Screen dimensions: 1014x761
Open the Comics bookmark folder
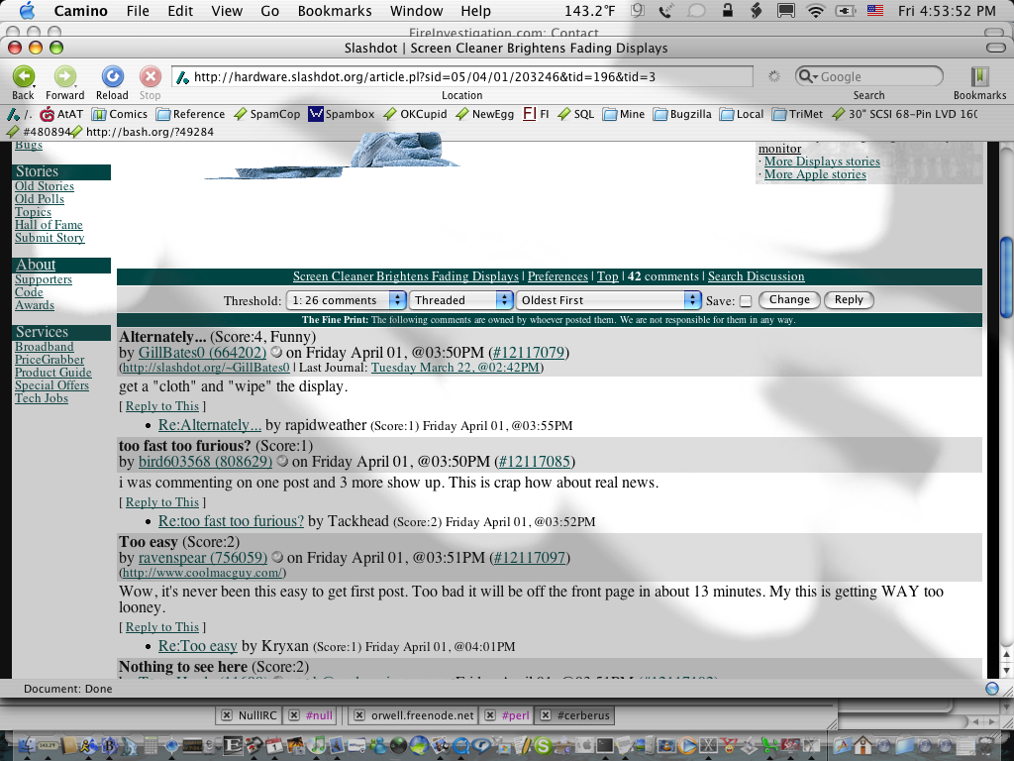pyautogui.click(x=120, y=115)
